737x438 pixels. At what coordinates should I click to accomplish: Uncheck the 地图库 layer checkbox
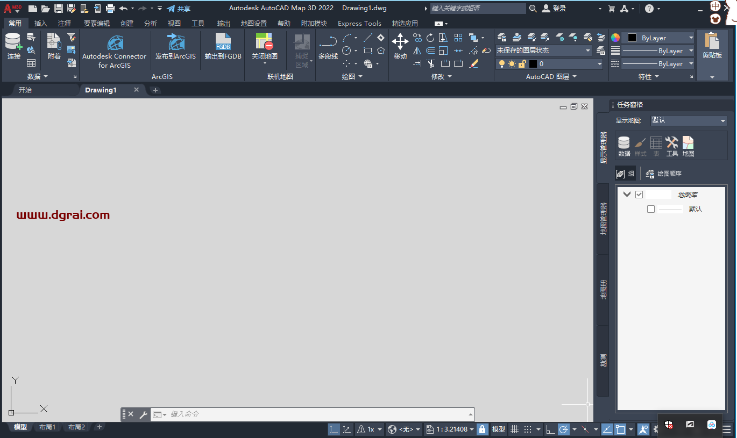pyautogui.click(x=639, y=195)
